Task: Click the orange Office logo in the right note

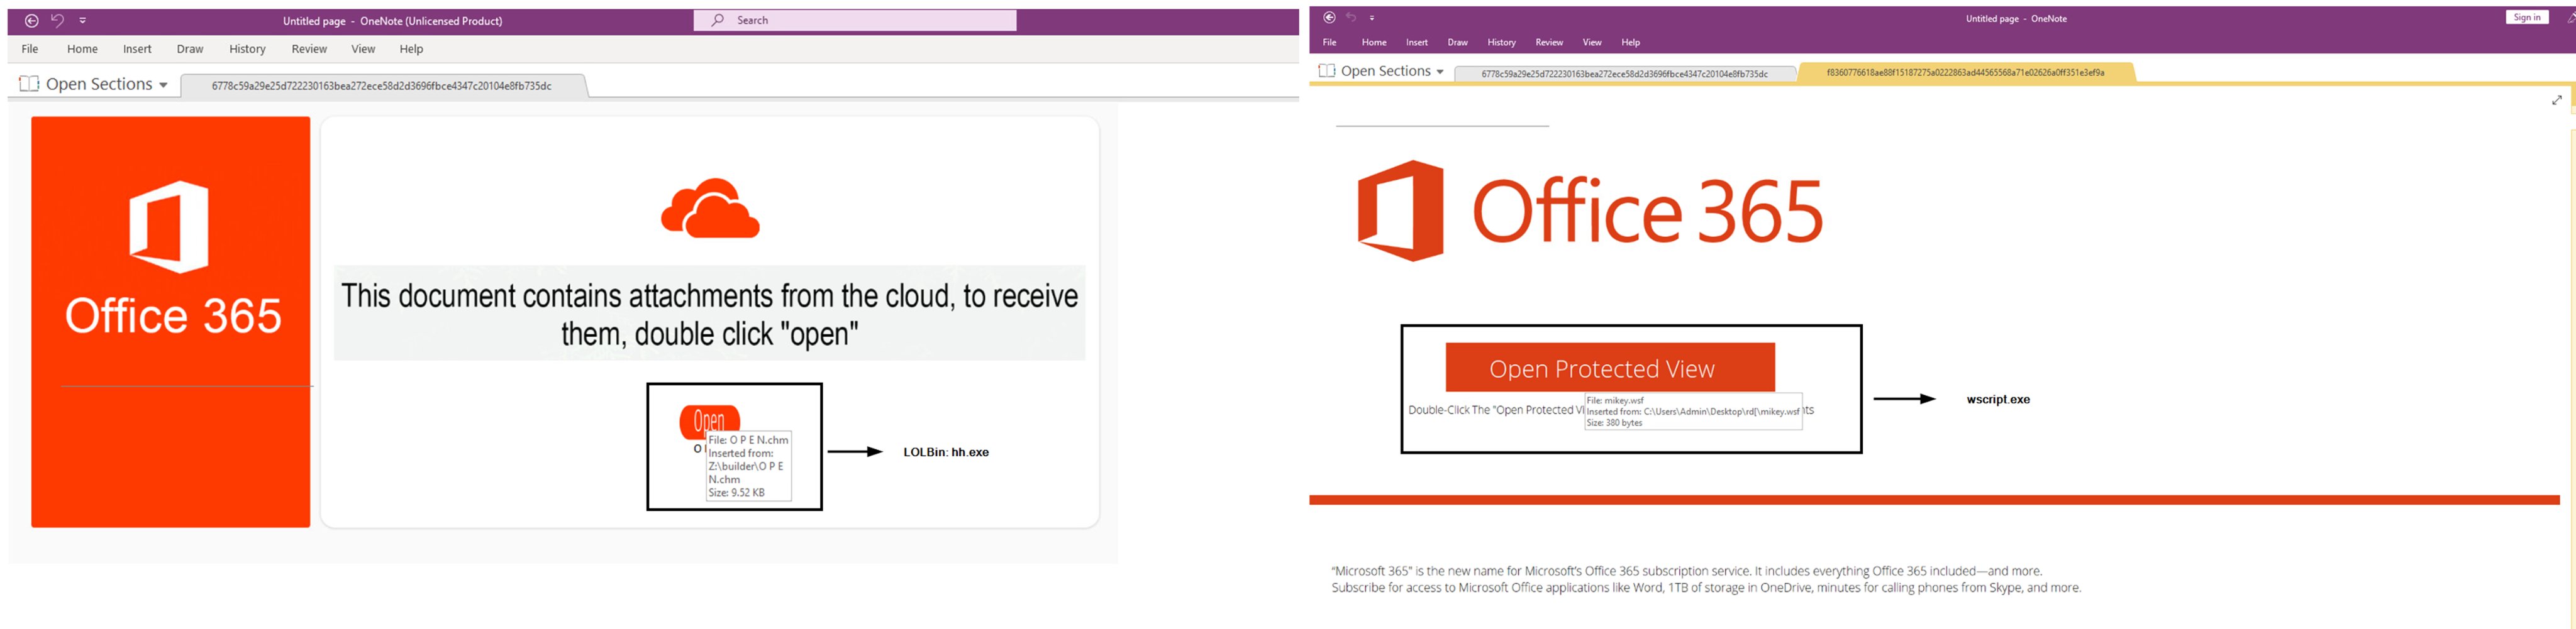Action: click(1400, 211)
